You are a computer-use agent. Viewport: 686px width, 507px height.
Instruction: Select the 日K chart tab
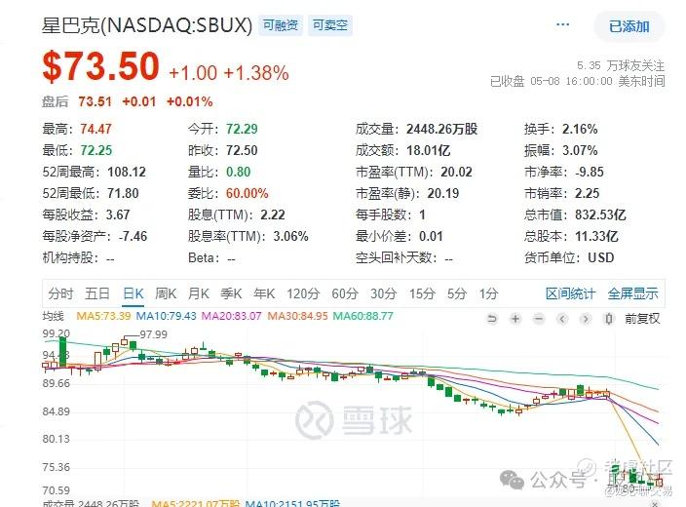[x=133, y=293]
